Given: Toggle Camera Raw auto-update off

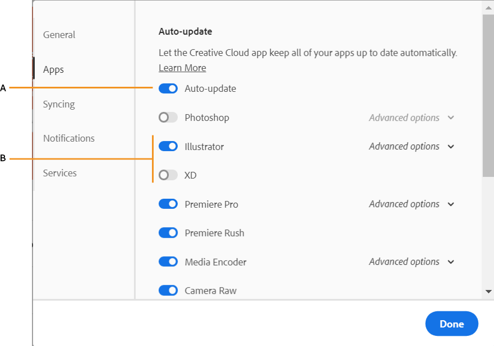Looking at the screenshot, I should [x=168, y=291].
